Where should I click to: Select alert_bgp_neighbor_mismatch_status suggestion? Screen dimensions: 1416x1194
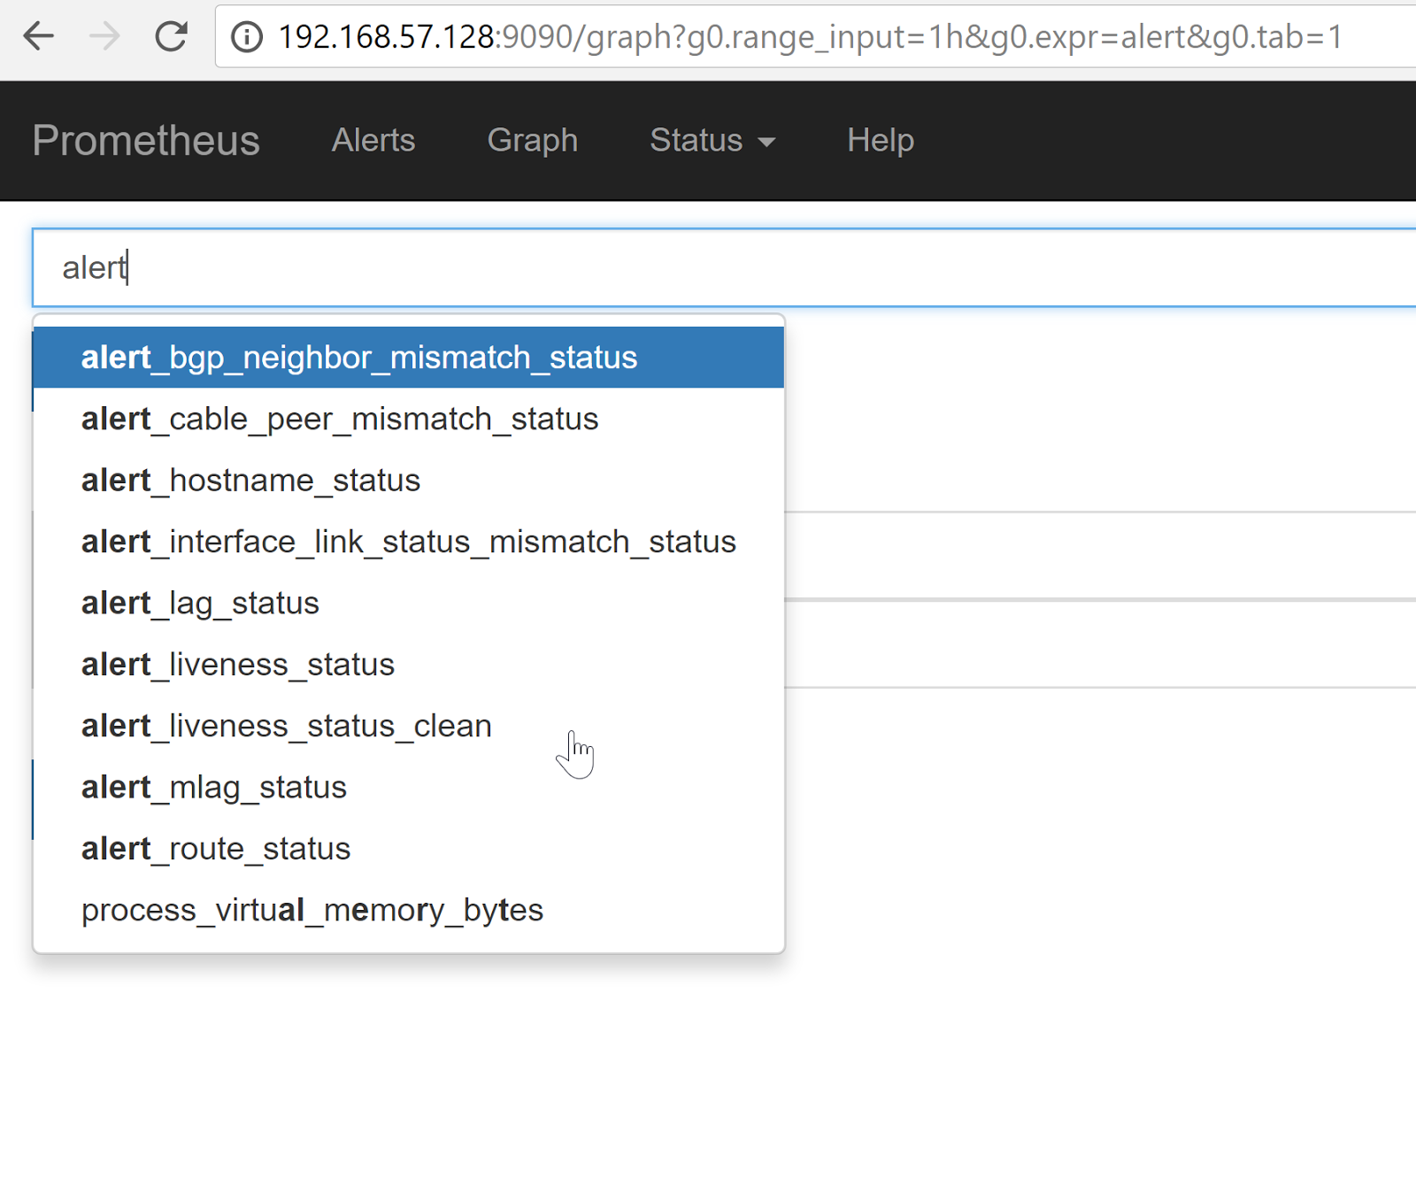point(359,358)
